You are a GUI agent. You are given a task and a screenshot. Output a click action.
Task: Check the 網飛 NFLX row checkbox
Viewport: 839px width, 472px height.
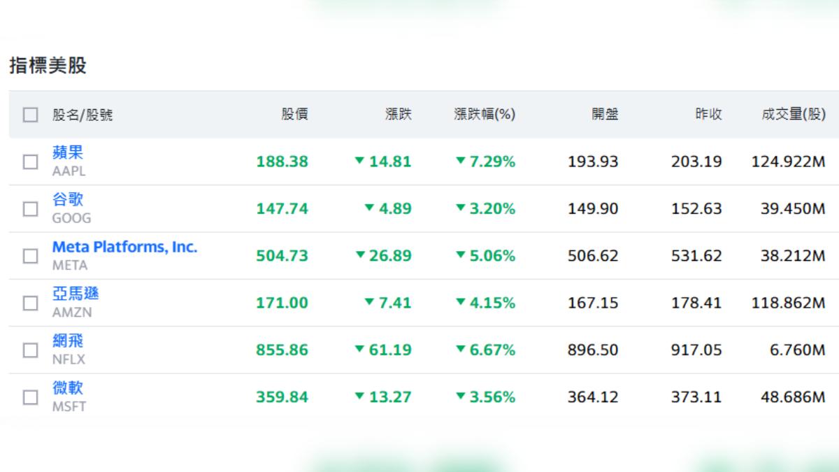[30, 350]
